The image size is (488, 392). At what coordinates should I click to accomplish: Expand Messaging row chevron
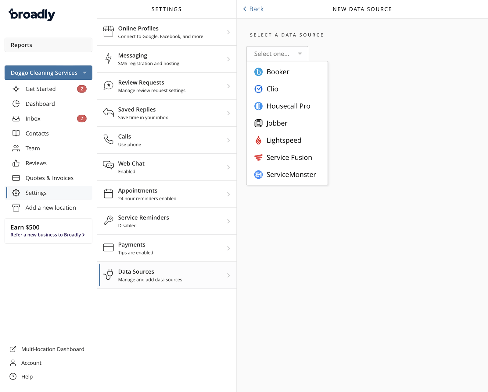click(x=228, y=59)
